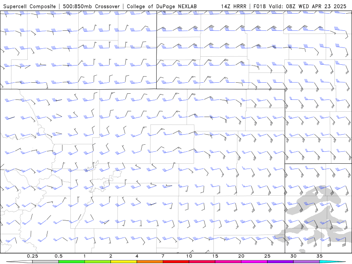Click the "0.5" legend scale value

[59, 256]
